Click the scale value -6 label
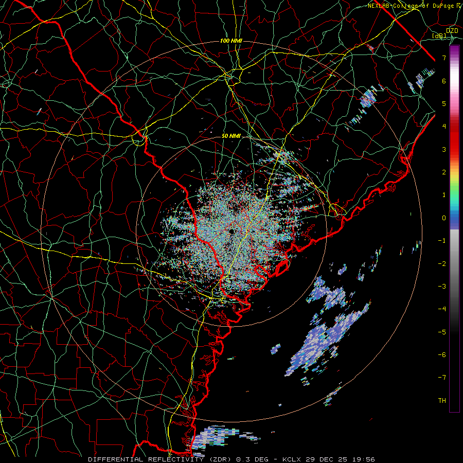The height and width of the screenshot is (463, 463). pyautogui.click(x=442, y=355)
